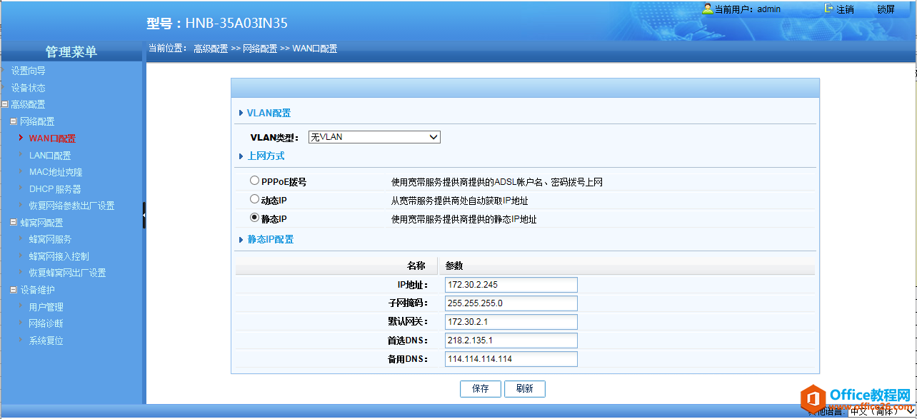Select the 静态IP radio button
The width and height of the screenshot is (917, 419).
tap(254, 218)
